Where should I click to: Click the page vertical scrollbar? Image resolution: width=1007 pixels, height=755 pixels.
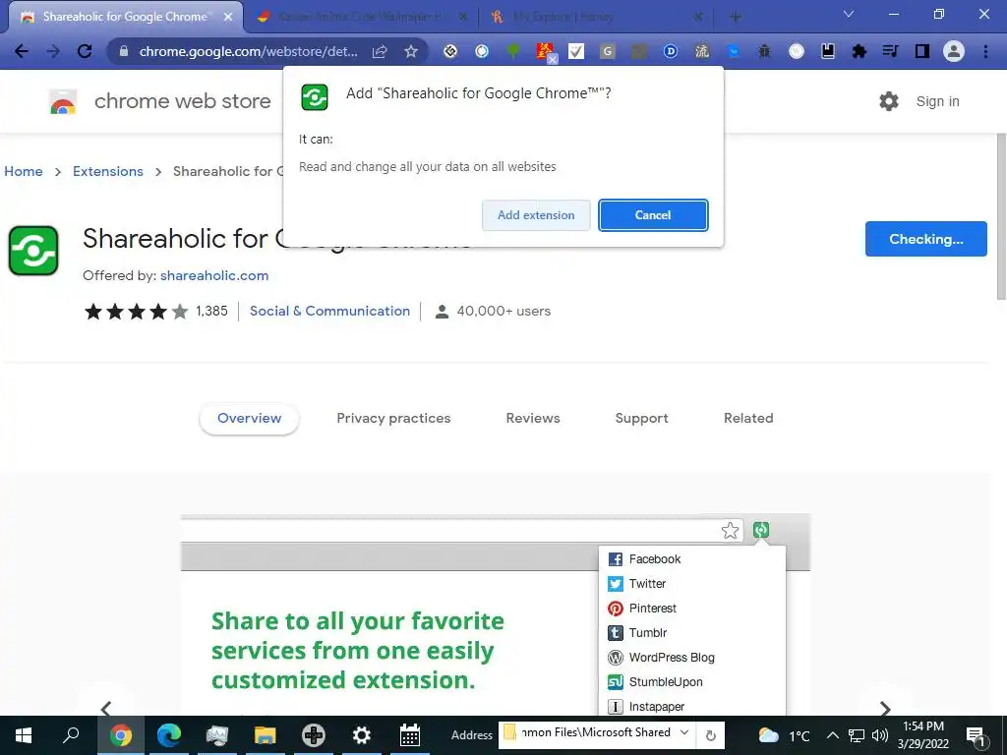click(x=1001, y=216)
